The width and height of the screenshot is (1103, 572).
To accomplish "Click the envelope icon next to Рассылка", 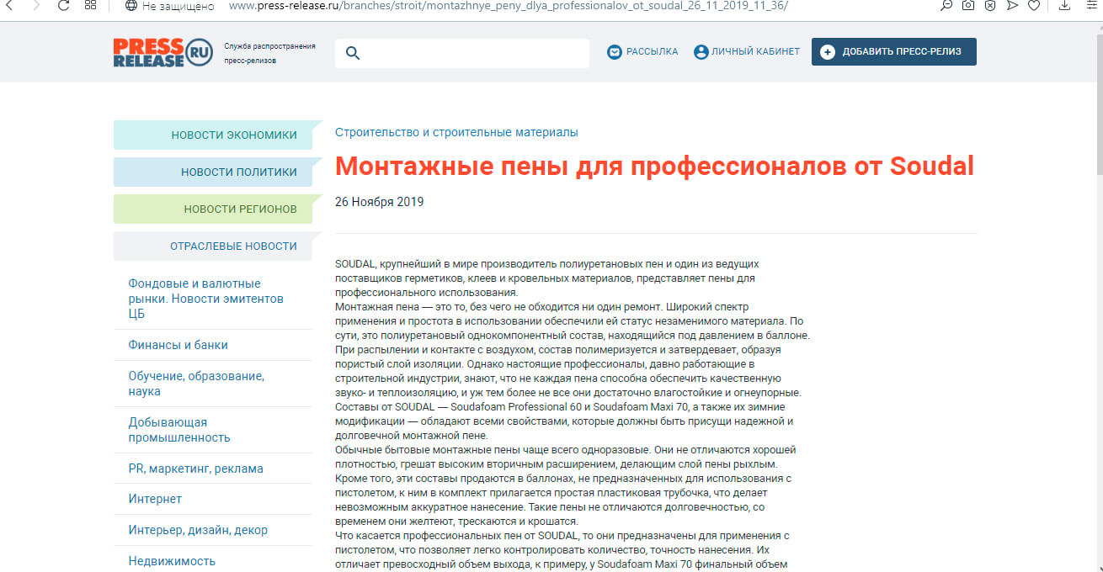I will click(x=615, y=52).
